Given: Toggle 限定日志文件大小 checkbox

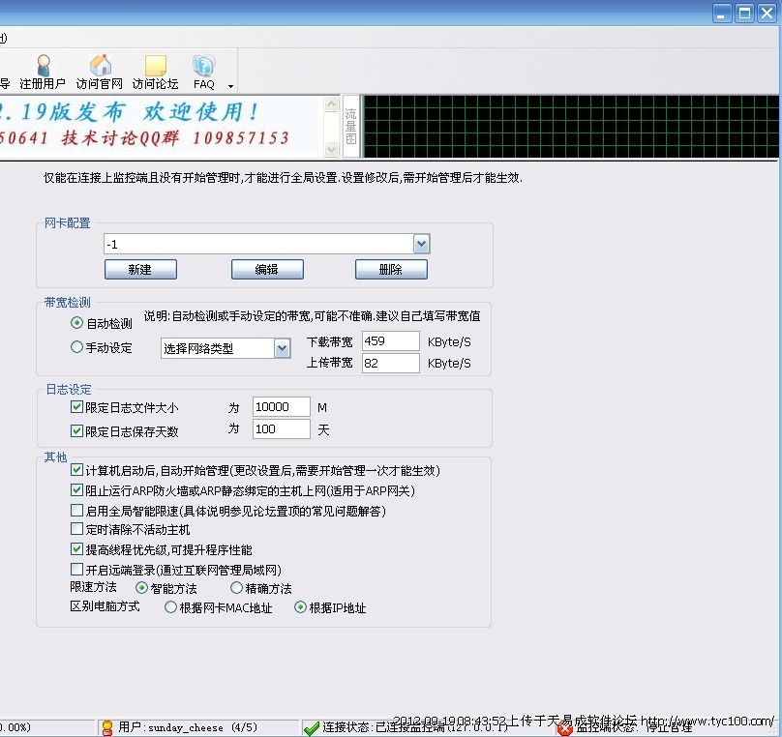Looking at the screenshot, I should tap(77, 407).
